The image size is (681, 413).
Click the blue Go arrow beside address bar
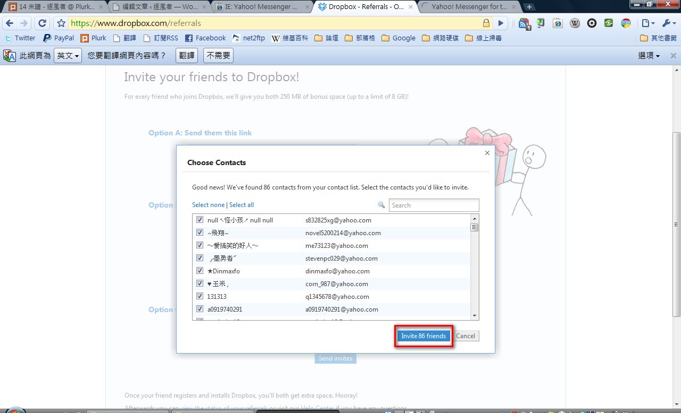click(501, 23)
